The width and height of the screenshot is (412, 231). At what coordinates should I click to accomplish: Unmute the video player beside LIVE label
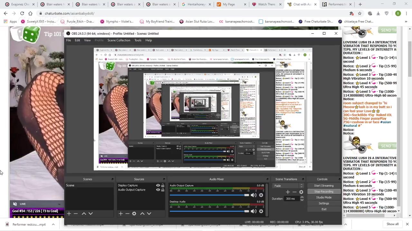[x=15, y=204]
